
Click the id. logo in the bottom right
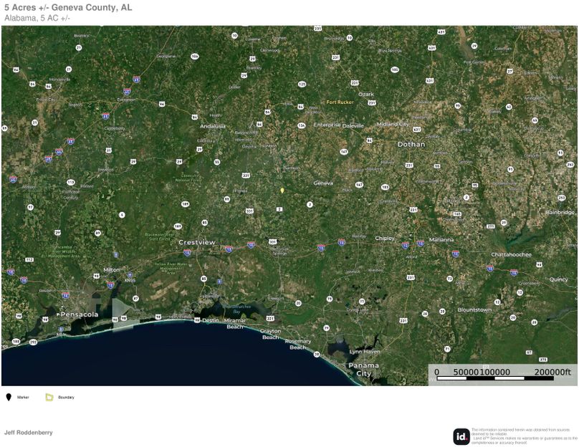pos(462,434)
